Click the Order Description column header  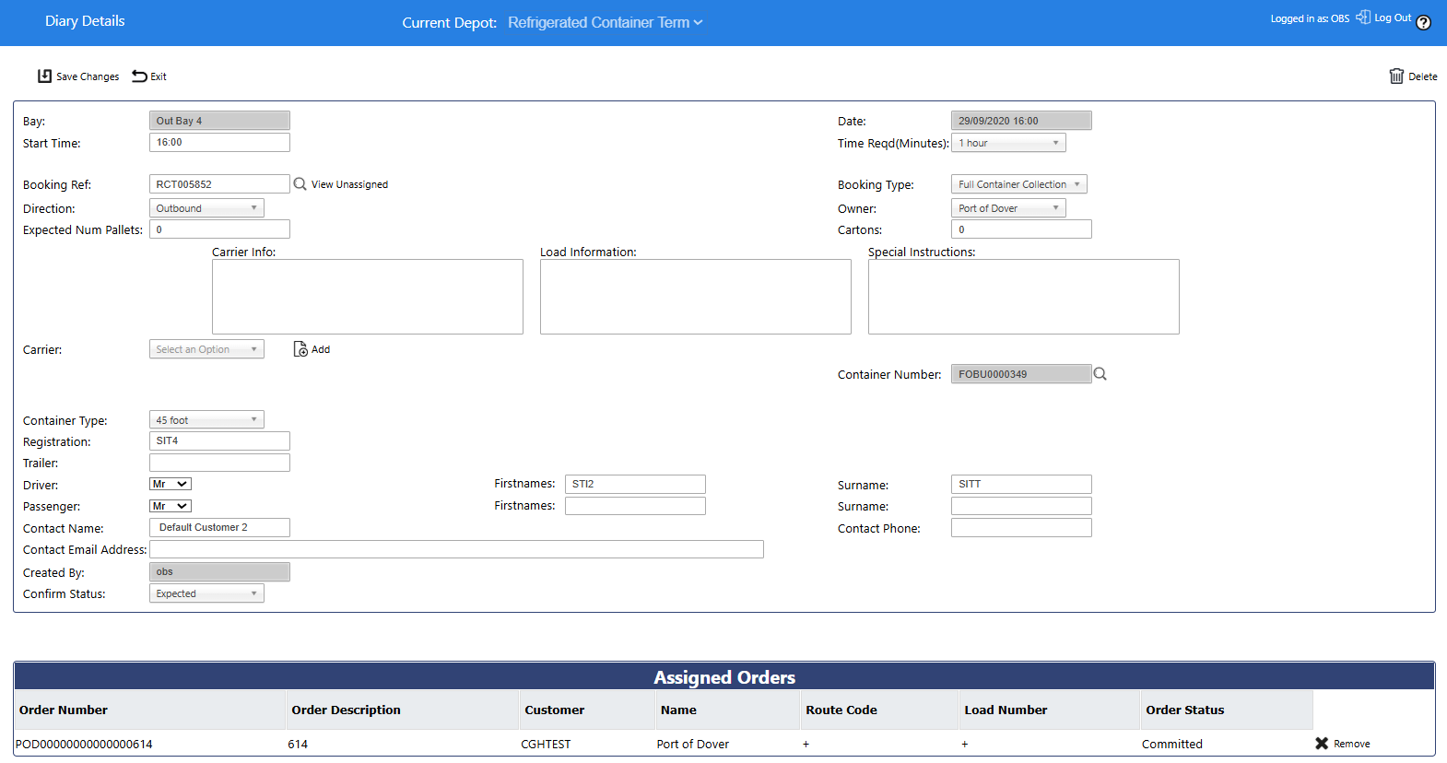coord(403,710)
